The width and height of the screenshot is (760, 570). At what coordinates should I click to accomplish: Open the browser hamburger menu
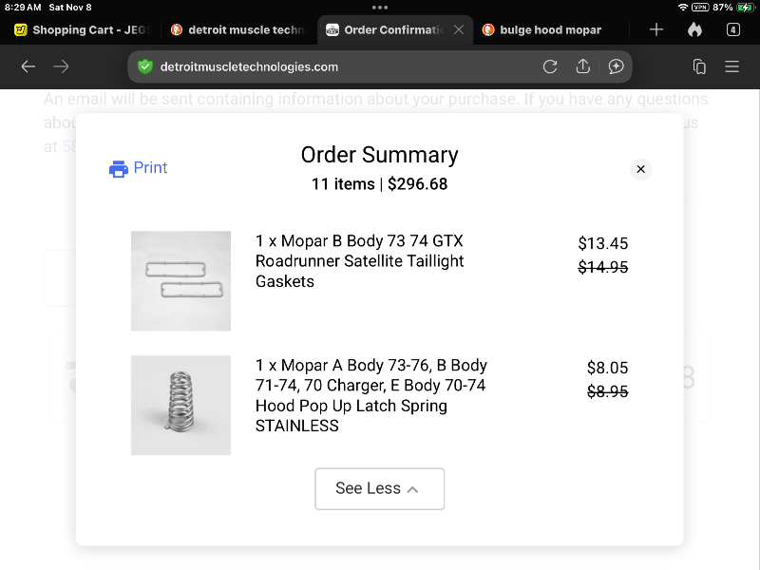pos(732,66)
